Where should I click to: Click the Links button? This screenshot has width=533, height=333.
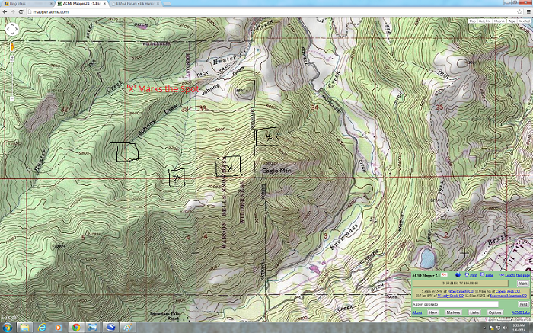[474, 312]
